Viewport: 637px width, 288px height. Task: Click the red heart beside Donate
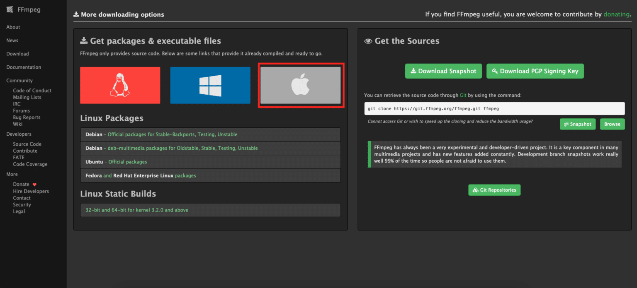34,185
